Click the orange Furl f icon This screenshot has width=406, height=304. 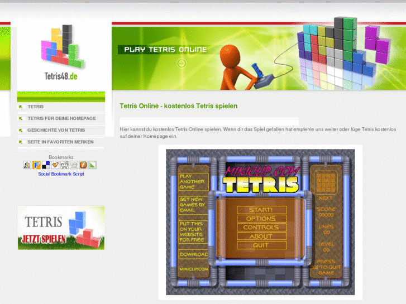pyautogui.click(x=83, y=165)
